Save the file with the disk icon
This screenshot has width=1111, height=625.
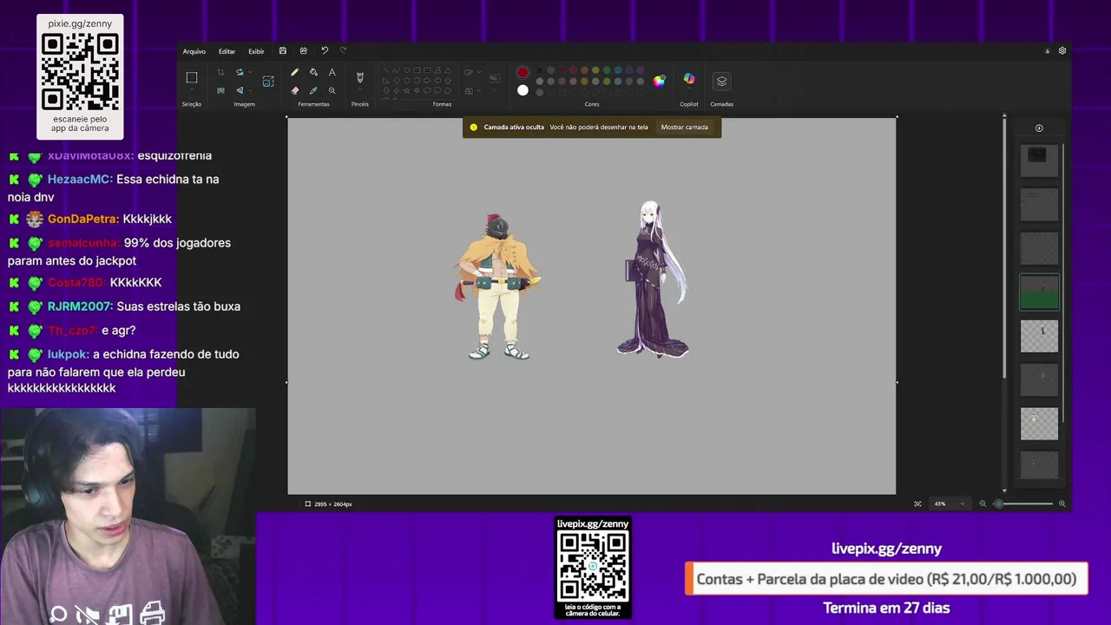click(x=282, y=51)
